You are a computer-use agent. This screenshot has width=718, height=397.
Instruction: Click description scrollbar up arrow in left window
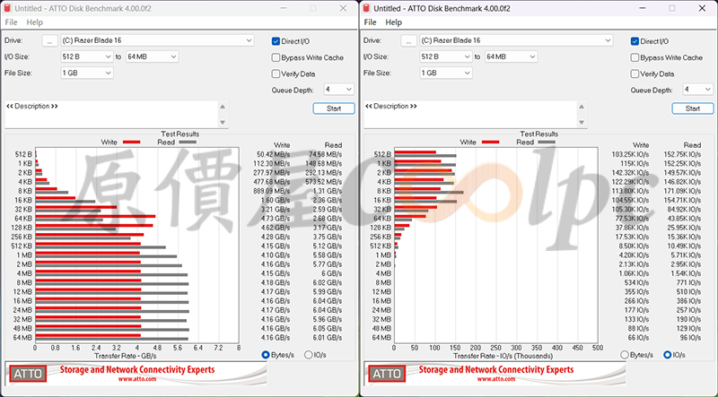click(223, 107)
